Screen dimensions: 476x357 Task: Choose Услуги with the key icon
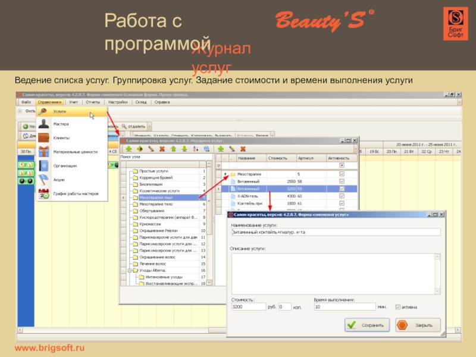(x=71, y=111)
